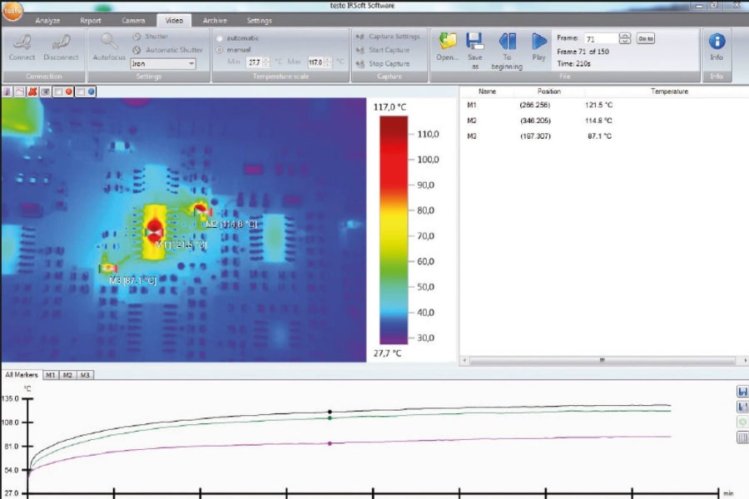Click the table icon beside the chart

[x=742, y=437]
